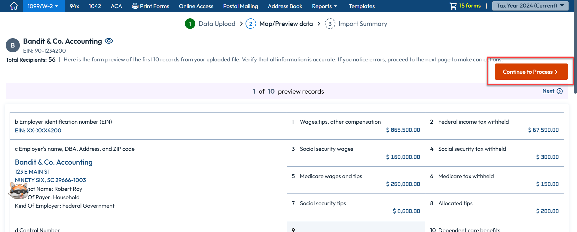The height and width of the screenshot is (232, 577).
Task: Click the Household payer line
Action: [x=53, y=197]
